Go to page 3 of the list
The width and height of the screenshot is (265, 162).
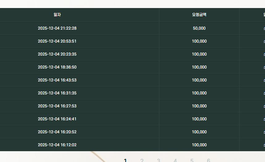pos(159,160)
